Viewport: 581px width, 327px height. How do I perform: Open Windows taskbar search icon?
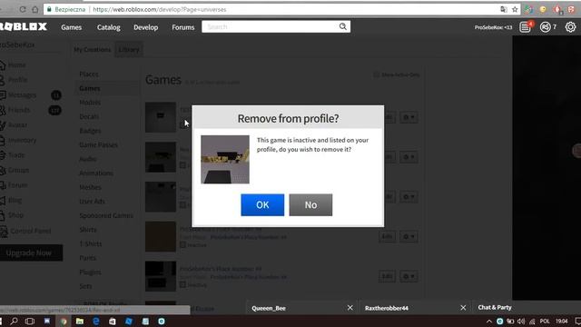coord(15,321)
